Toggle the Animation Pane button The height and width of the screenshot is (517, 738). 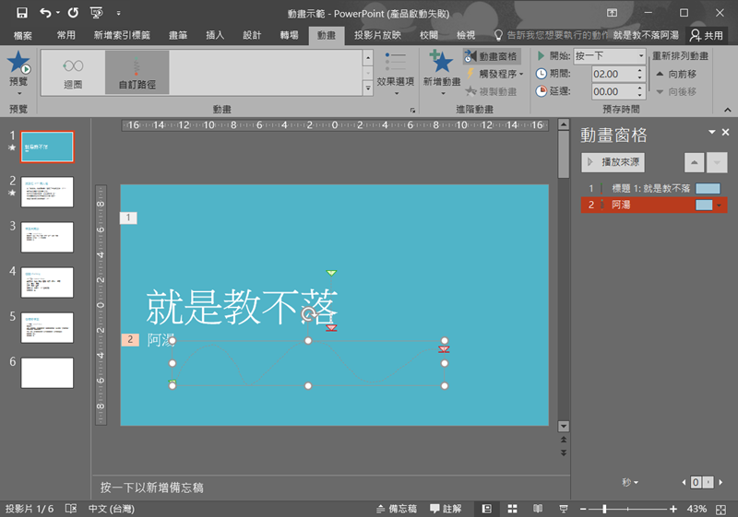coord(492,56)
